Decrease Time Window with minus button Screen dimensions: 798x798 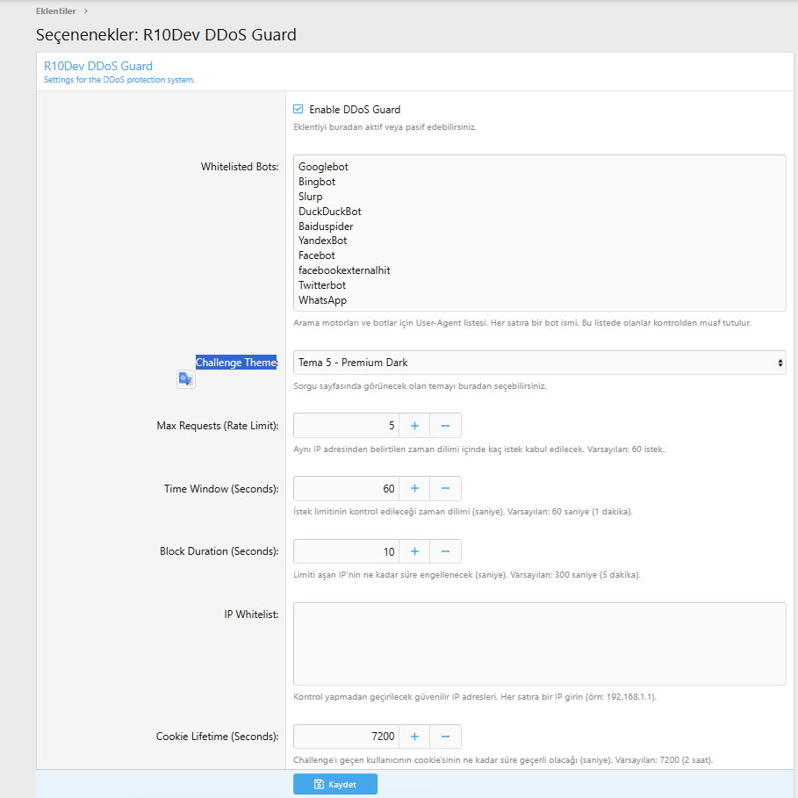(x=445, y=489)
